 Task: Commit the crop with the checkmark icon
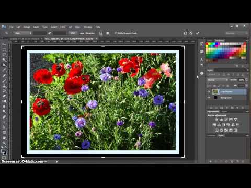[x=198, y=33]
